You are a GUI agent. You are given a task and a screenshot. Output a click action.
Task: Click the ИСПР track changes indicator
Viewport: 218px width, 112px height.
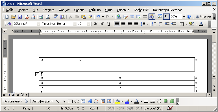pyautogui.click(x=120, y=109)
